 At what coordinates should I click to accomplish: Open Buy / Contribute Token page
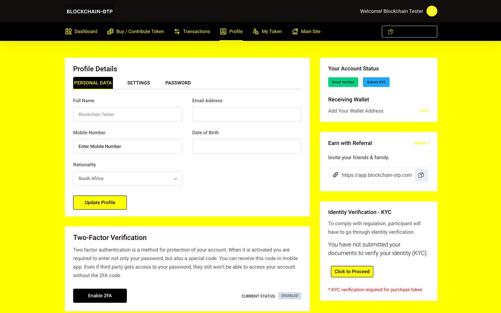(x=136, y=32)
